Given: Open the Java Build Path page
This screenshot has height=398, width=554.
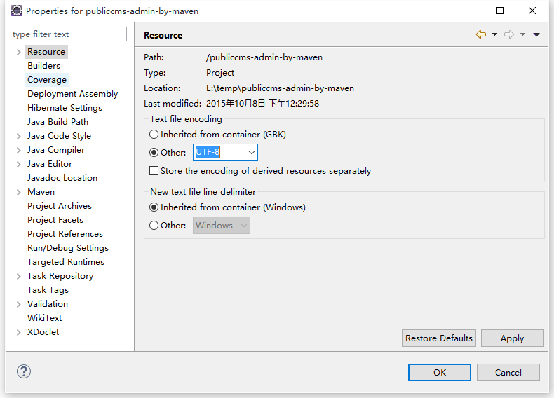Looking at the screenshot, I should [x=58, y=122].
